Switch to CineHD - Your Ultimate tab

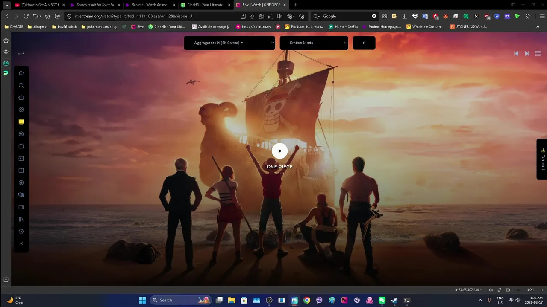(x=205, y=5)
